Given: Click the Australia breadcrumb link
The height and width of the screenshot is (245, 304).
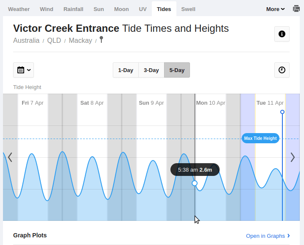Looking at the screenshot, I should [x=26, y=41].
